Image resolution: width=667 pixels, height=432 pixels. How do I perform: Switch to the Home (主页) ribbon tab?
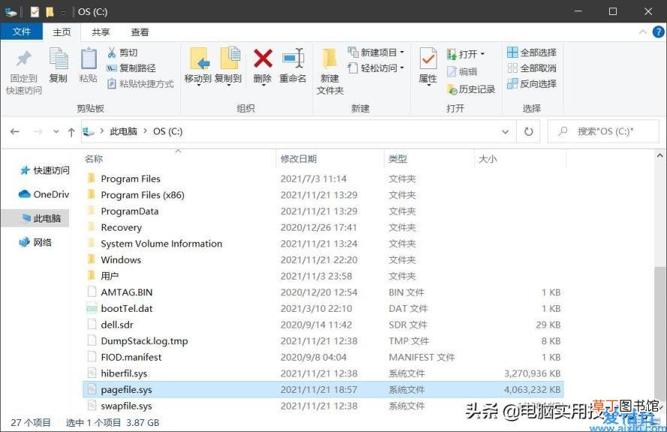[x=62, y=32]
